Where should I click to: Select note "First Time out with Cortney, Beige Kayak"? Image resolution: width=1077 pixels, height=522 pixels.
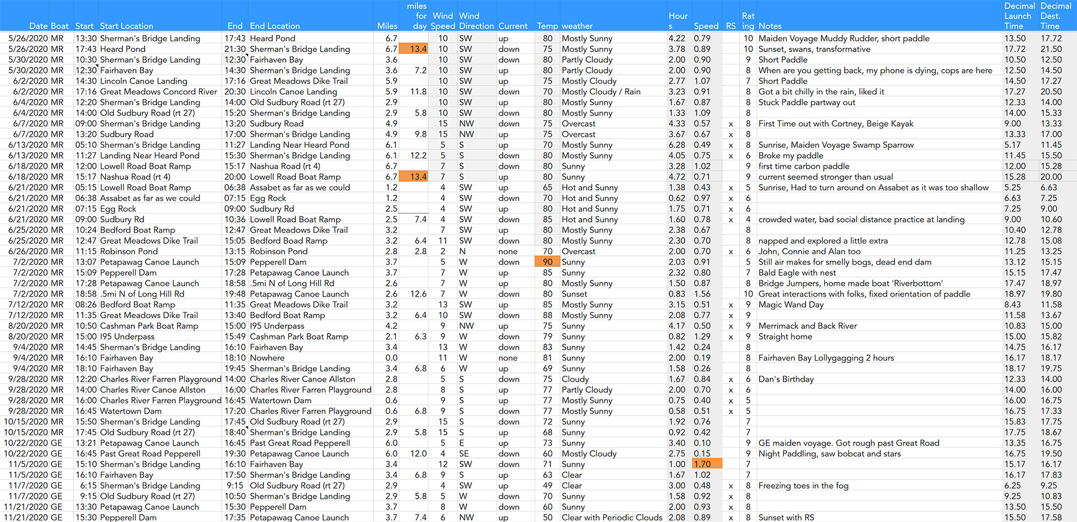[x=836, y=123]
